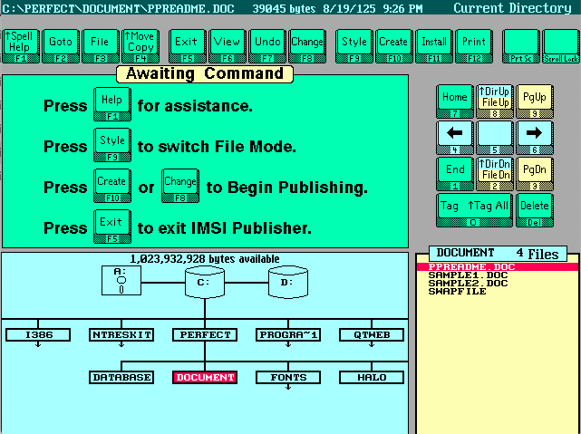Click the Awaiting Command status label
The width and height of the screenshot is (581, 434).
click(205, 73)
